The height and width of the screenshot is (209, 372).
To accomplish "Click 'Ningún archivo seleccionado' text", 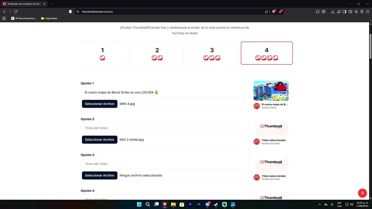I will coord(141,175).
